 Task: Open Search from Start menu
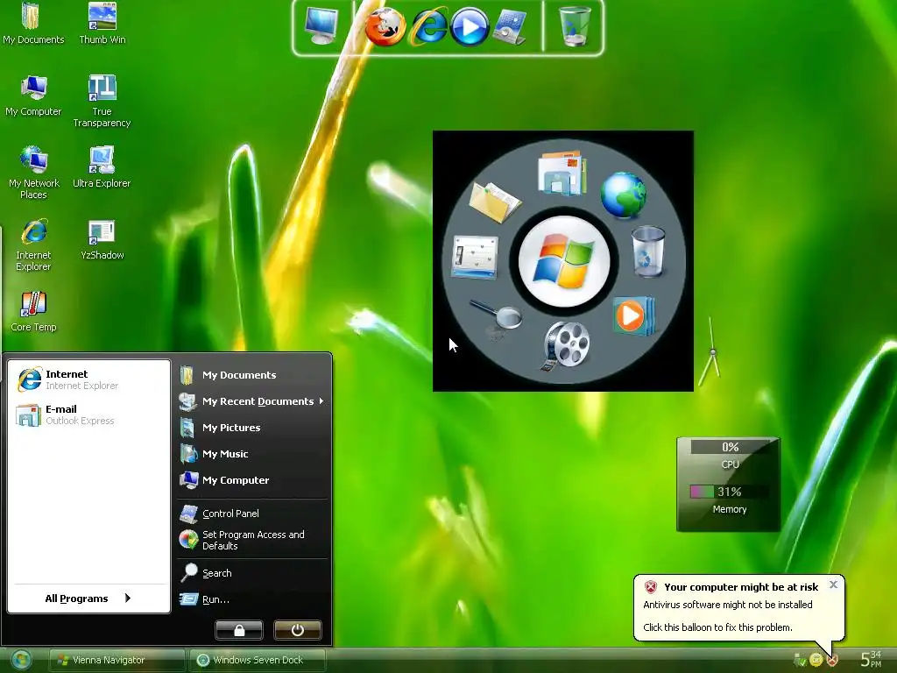(x=251, y=573)
